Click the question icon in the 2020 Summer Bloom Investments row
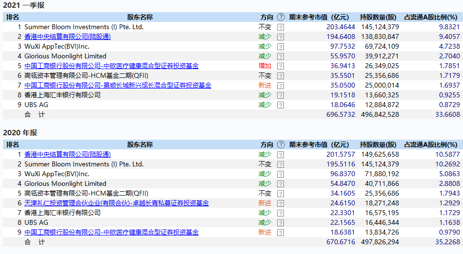This screenshot has height=254, width=463. (x=281, y=164)
